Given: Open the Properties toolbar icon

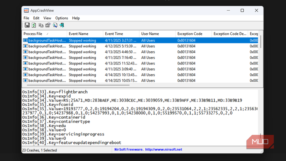Looking at the screenshot, I should click(x=48, y=25).
